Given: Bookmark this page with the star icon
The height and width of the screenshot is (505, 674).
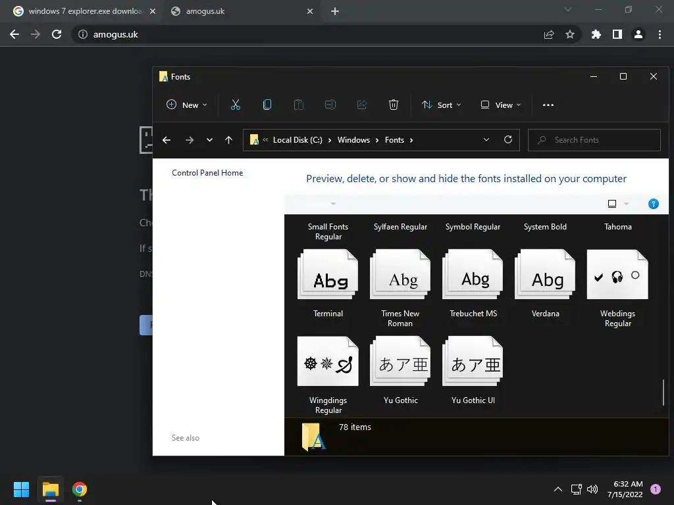Looking at the screenshot, I should point(570,34).
